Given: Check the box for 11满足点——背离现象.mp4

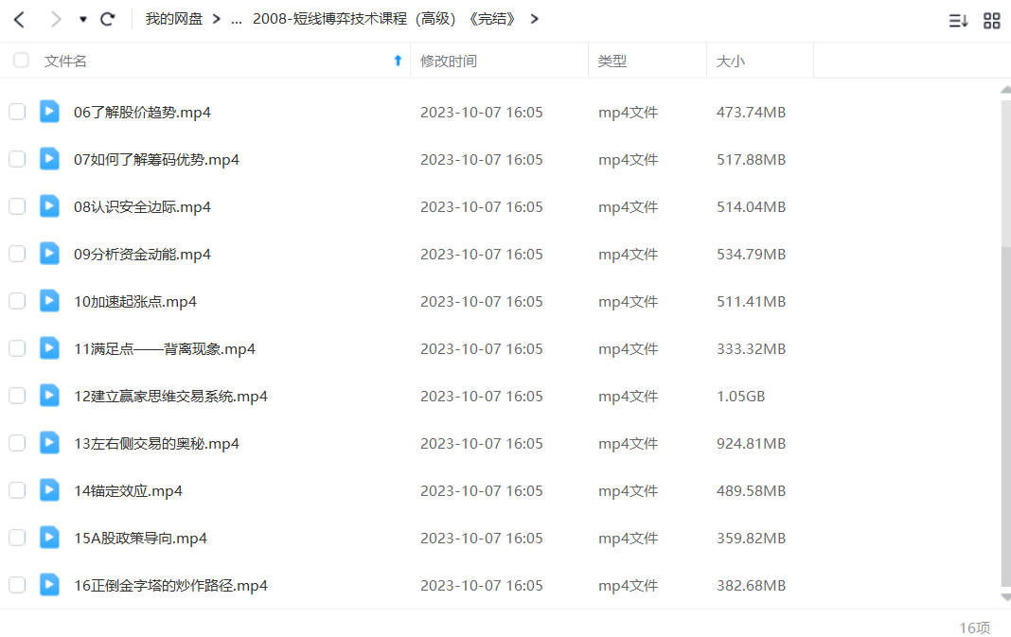Looking at the screenshot, I should click(17, 349).
